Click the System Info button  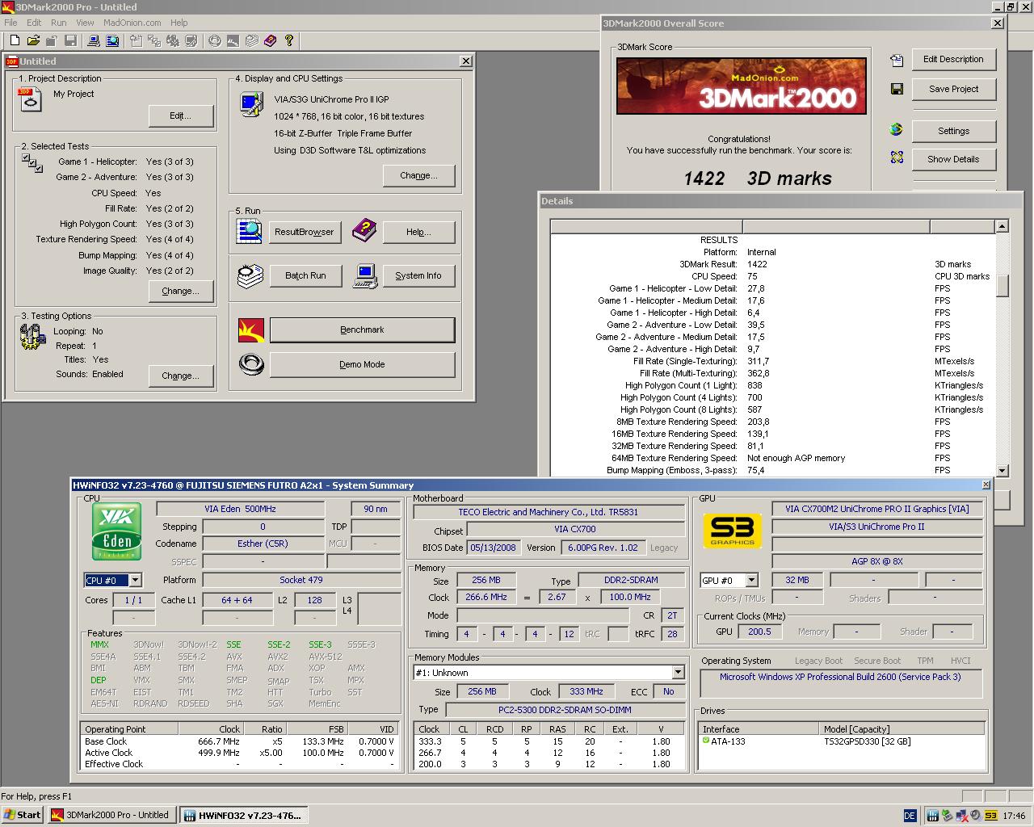[418, 275]
